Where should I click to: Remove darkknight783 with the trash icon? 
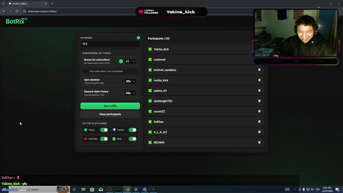point(259,101)
